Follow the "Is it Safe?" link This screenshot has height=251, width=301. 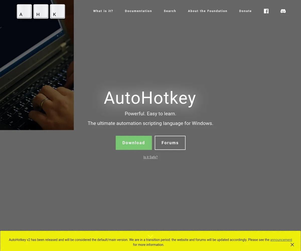pos(150,157)
